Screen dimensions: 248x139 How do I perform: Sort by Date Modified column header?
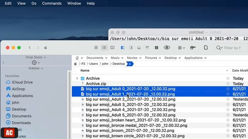click(240, 70)
